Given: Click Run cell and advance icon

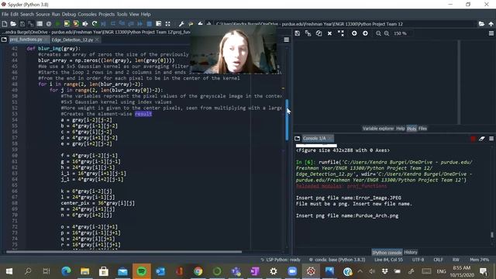Looking at the screenshot, I should pyautogui.click(x=76, y=24).
